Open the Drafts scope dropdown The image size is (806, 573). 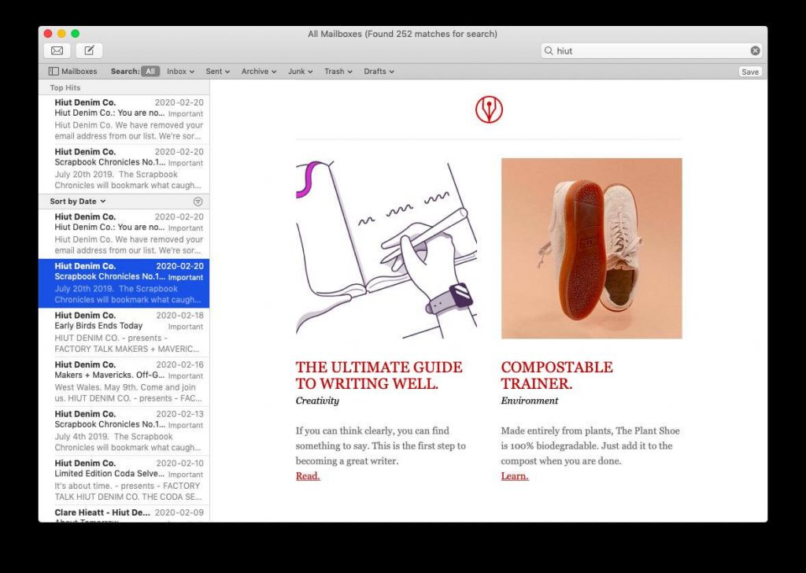click(x=379, y=72)
